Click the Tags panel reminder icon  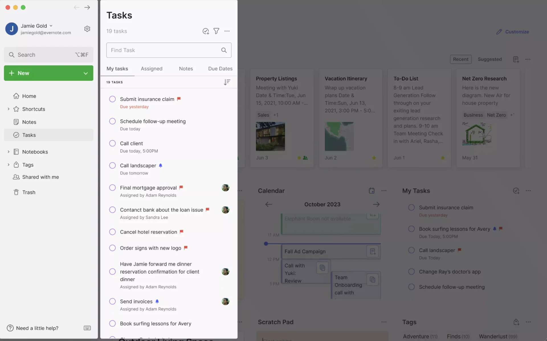[x=516, y=322]
